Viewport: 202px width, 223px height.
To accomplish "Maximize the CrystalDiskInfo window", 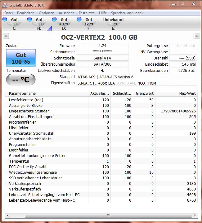I will click(x=182, y=4).
